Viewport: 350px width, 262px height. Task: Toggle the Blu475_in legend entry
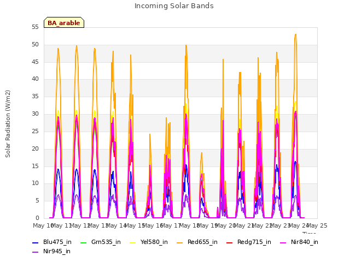click(x=52, y=242)
